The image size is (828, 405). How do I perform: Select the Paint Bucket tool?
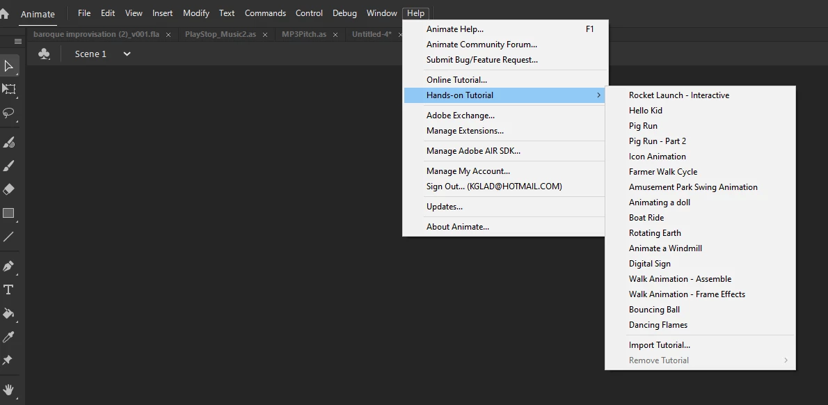click(x=8, y=313)
